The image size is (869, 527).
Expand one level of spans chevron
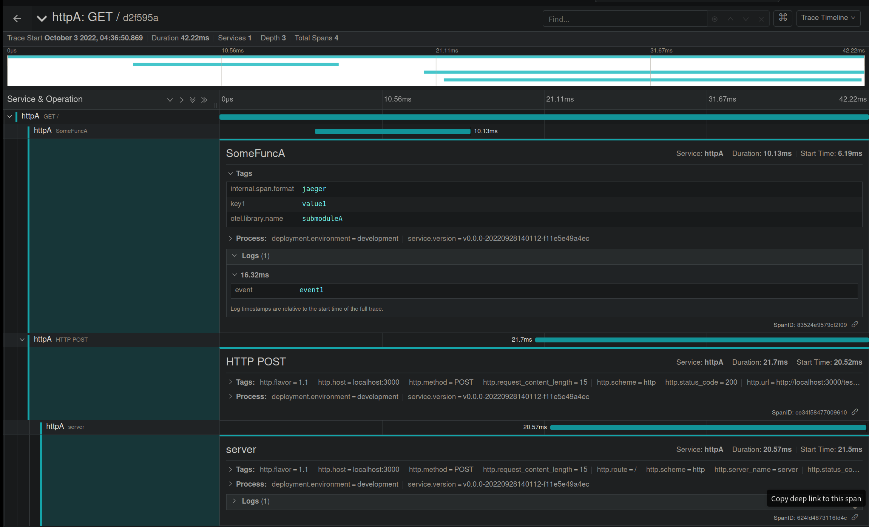170,100
